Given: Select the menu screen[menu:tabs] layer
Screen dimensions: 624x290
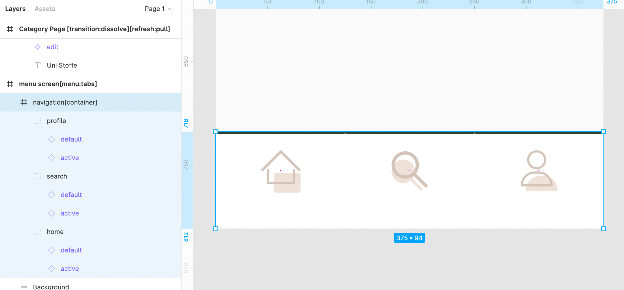Looking at the screenshot, I should click(91, 84).
